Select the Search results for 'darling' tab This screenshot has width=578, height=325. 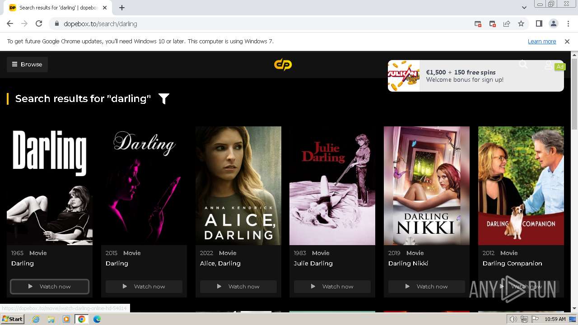pos(58,8)
